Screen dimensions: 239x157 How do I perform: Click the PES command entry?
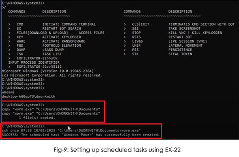pos(136,50)
